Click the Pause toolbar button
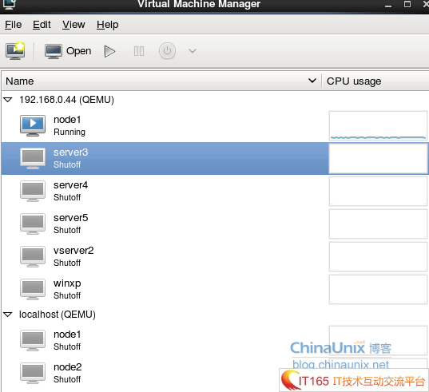 [x=139, y=51]
